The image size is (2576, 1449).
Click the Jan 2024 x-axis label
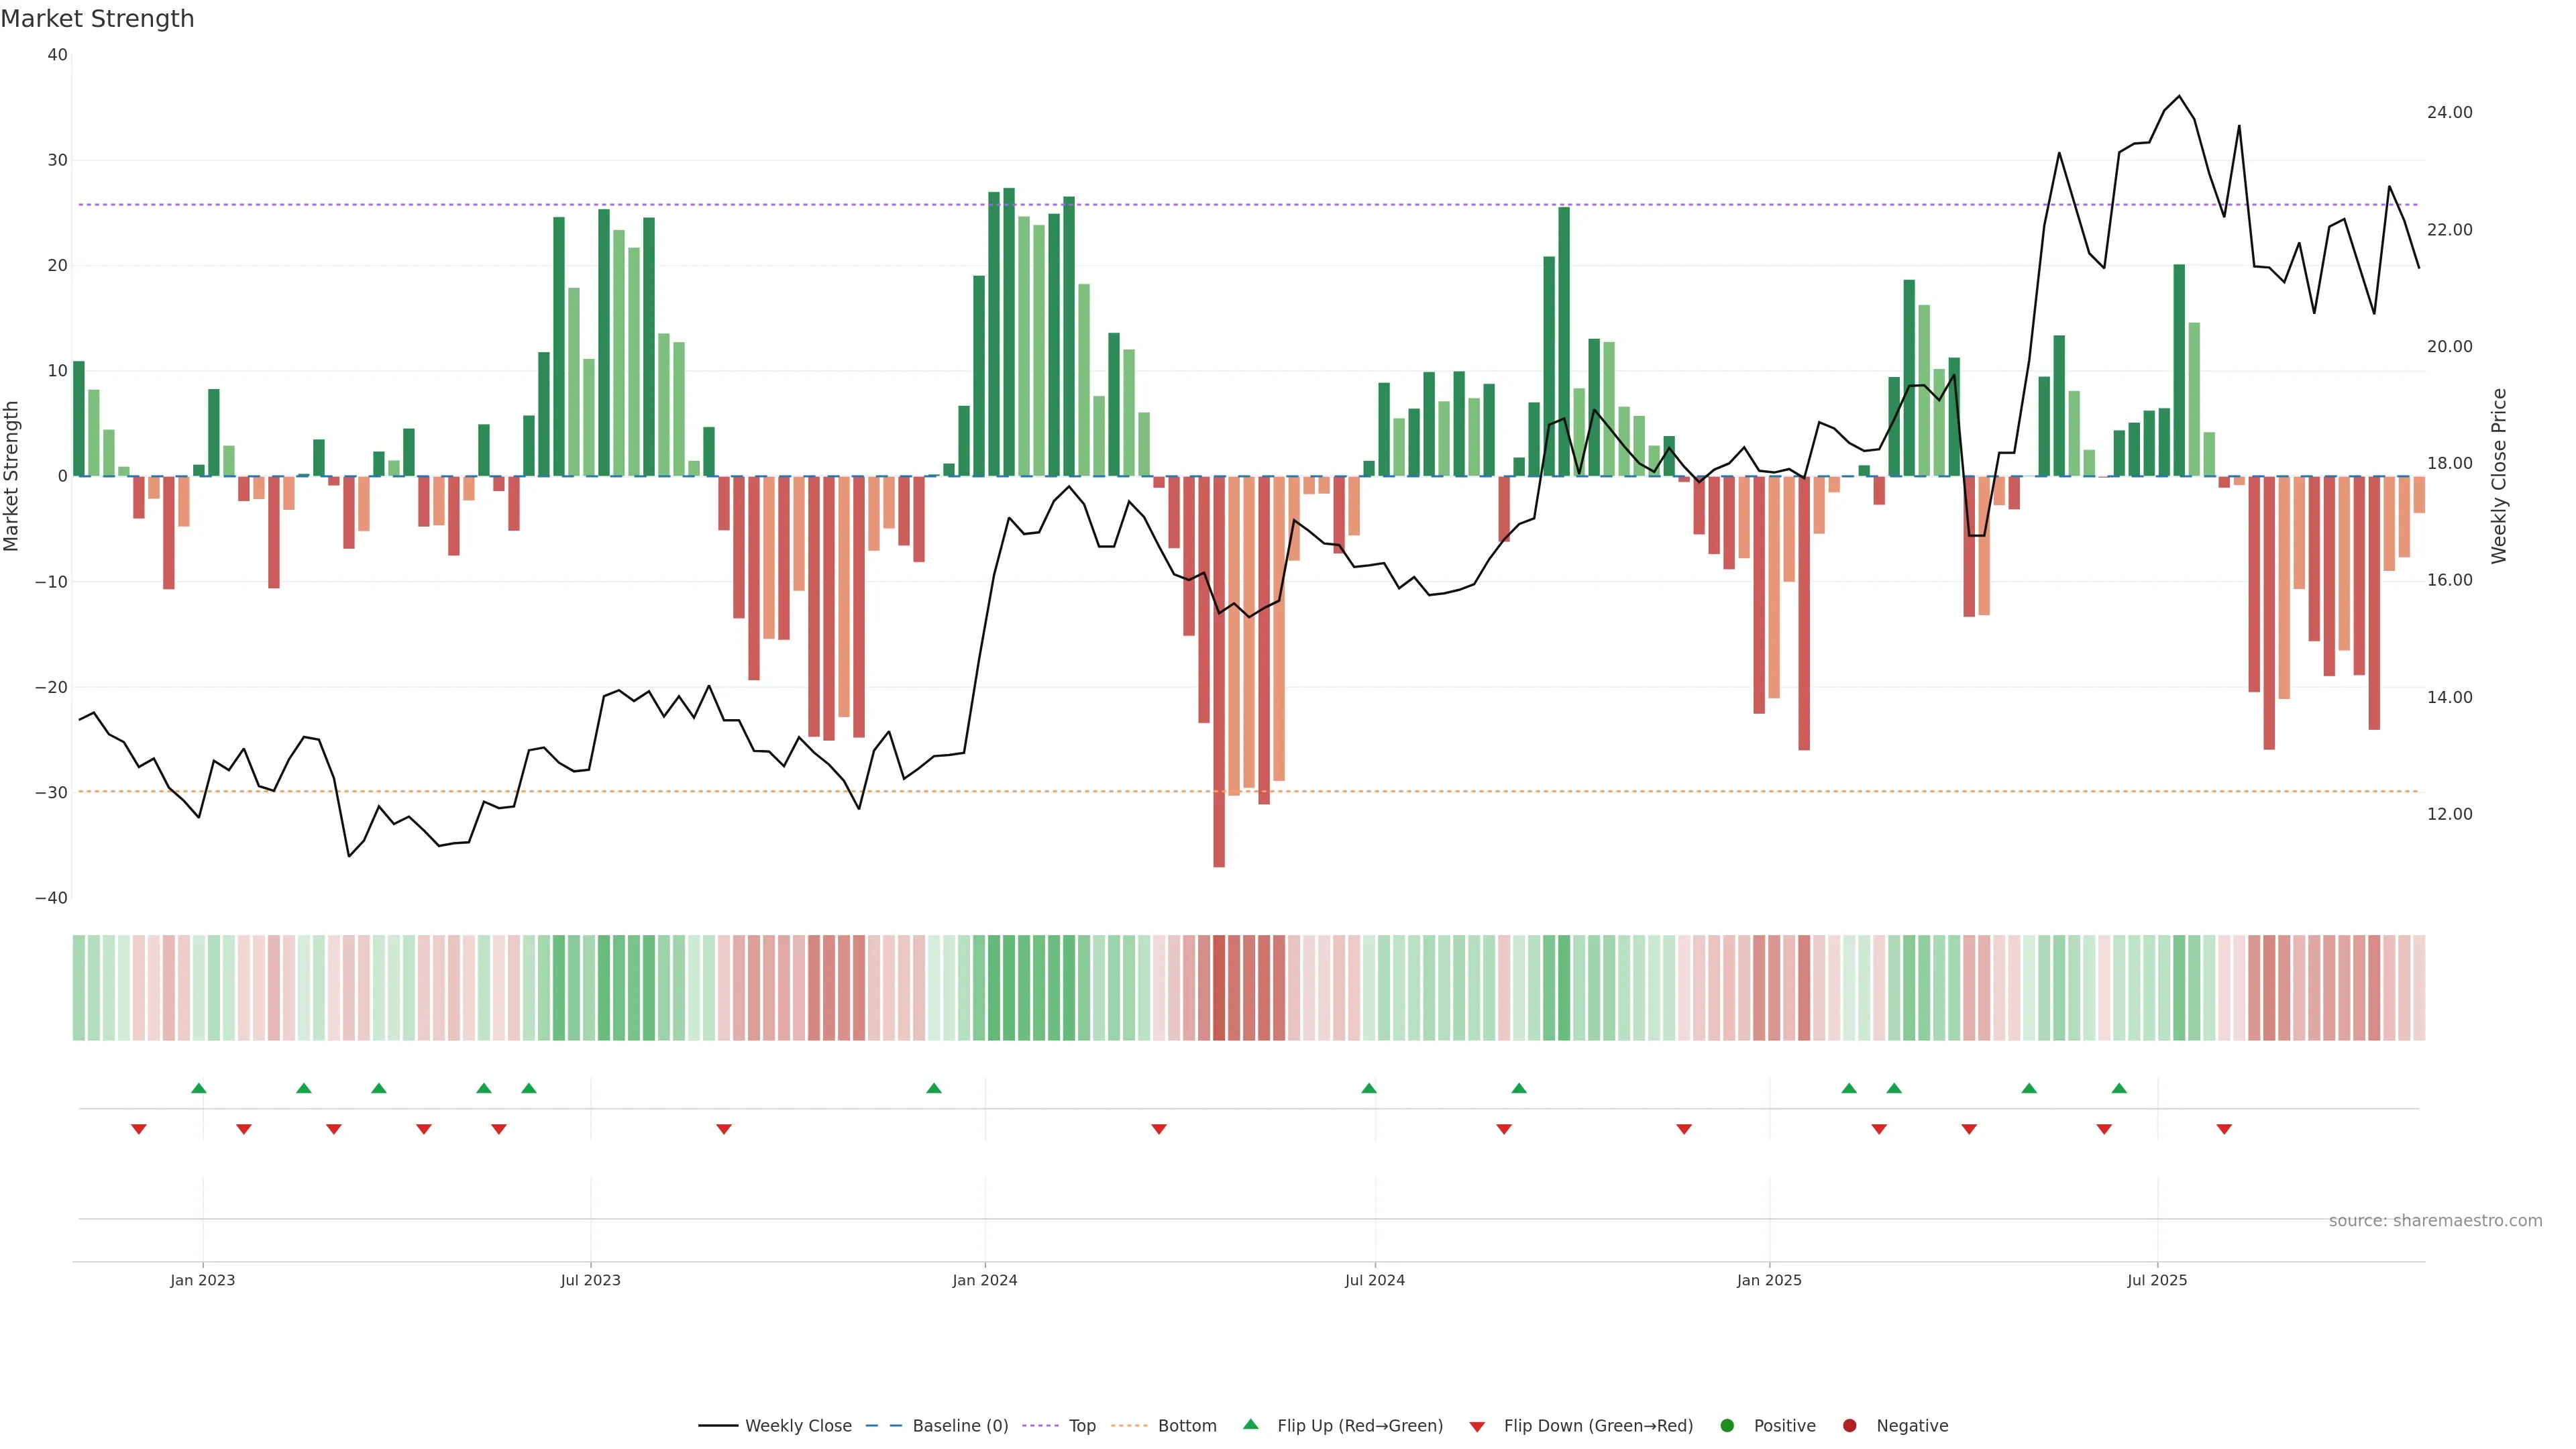[x=984, y=1280]
